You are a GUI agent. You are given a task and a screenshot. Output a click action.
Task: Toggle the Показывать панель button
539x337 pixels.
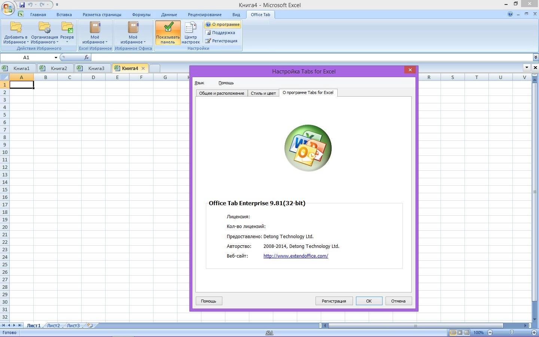click(x=168, y=33)
